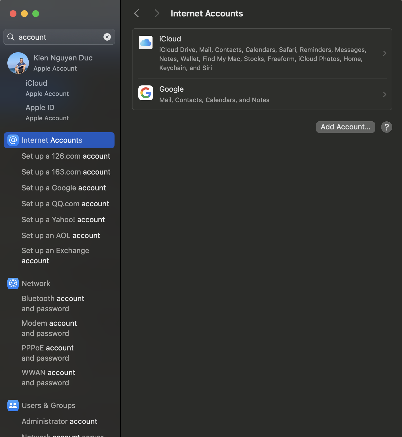This screenshot has width=402, height=437.
Task: Click the account search input field
Action: (x=60, y=37)
